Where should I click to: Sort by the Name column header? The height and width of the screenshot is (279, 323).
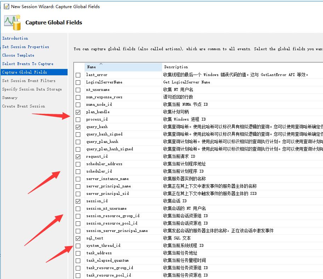pos(123,67)
